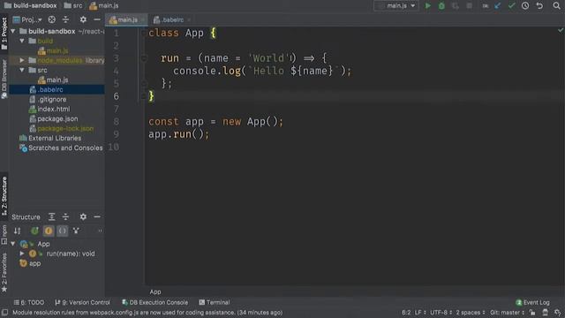The image size is (565, 318).
Task: Change the 2 spaces indent setting
Action: click(x=471, y=313)
